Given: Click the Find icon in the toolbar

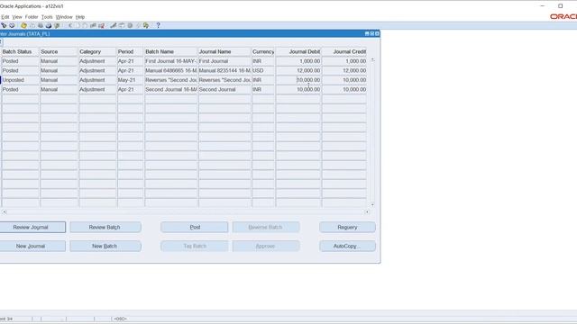Looking at the screenshot, I should [x=4, y=25].
